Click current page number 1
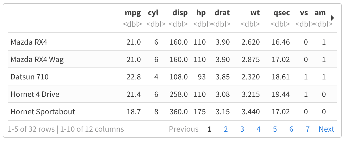 click(209, 129)
